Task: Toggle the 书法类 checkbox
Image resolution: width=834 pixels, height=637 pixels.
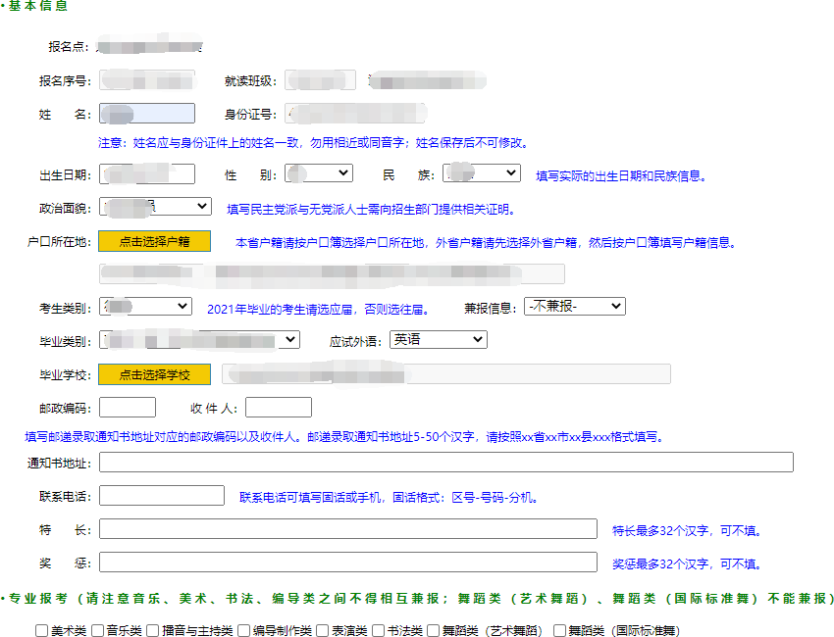Action: 379,630
